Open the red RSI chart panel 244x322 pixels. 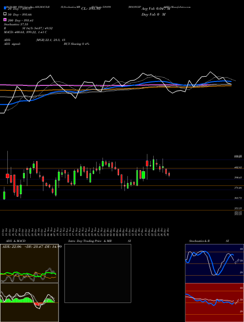[214, 302]
